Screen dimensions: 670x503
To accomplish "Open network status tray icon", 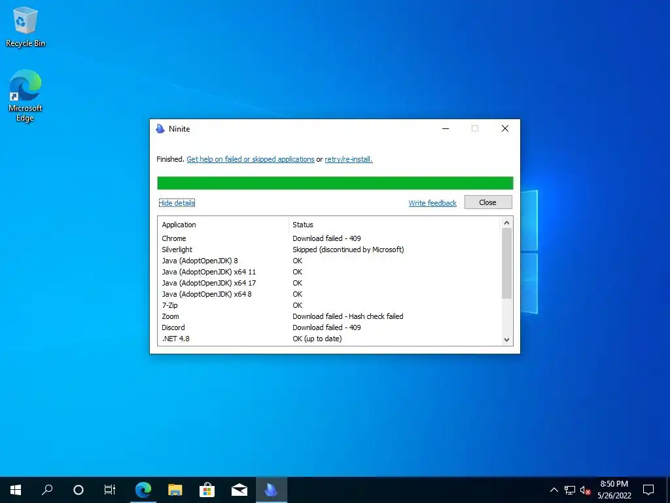I will (570, 490).
